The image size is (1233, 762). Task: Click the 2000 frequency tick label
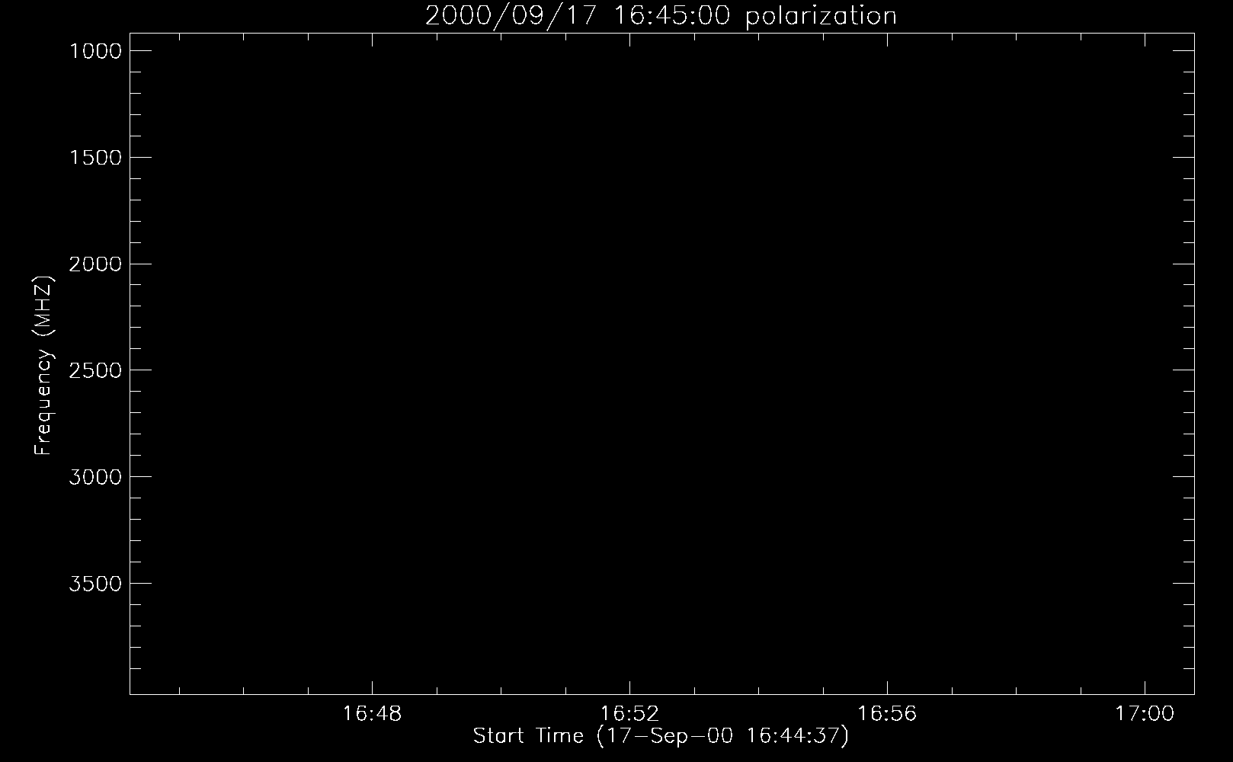[95, 264]
